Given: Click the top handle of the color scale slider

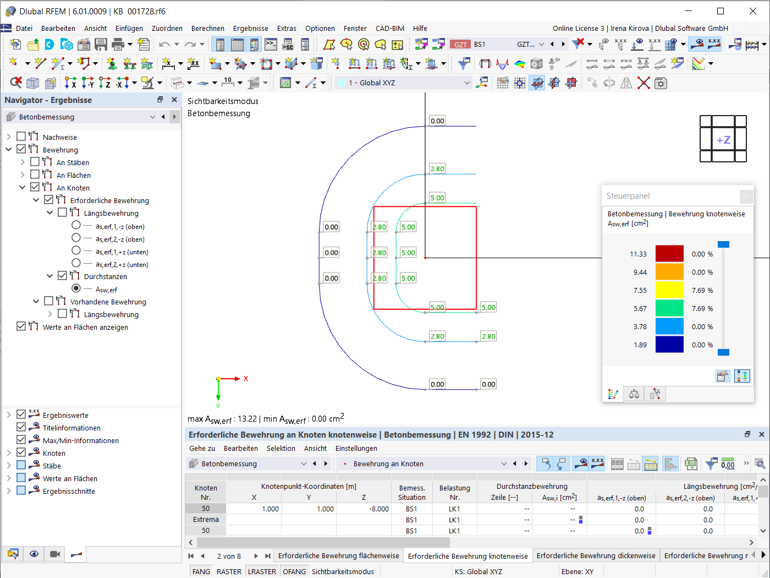Looking at the screenshot, I should point(724,244).
